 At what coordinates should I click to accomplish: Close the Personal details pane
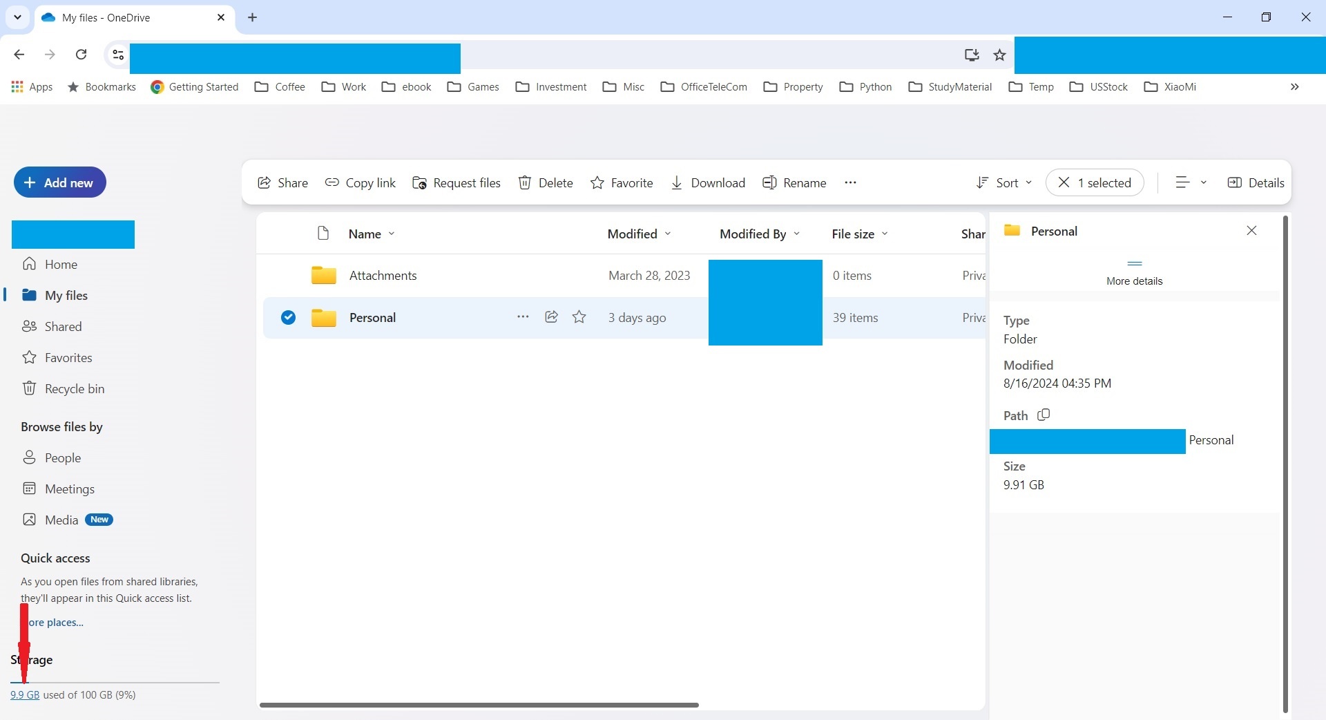(x=1251, y=230)
